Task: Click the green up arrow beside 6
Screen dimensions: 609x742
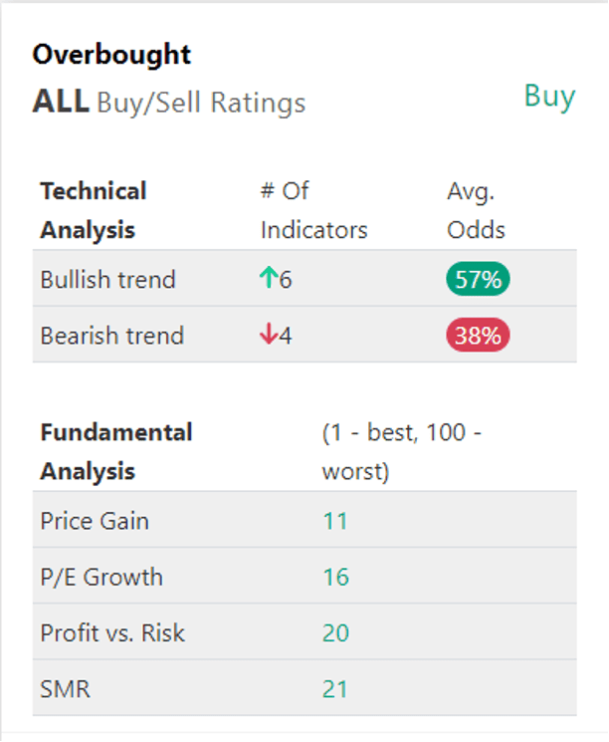Action: tap(269, 278)
